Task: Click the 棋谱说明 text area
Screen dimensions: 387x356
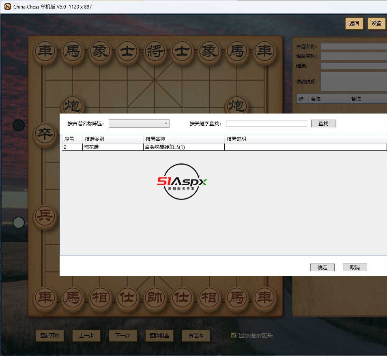Action: click(354, 81)
